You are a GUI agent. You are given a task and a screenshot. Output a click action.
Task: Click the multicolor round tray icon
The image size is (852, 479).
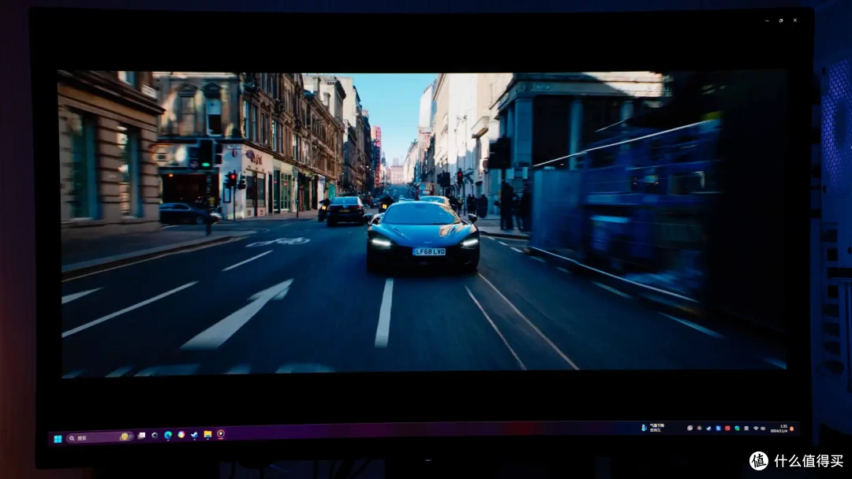point(699,428)
